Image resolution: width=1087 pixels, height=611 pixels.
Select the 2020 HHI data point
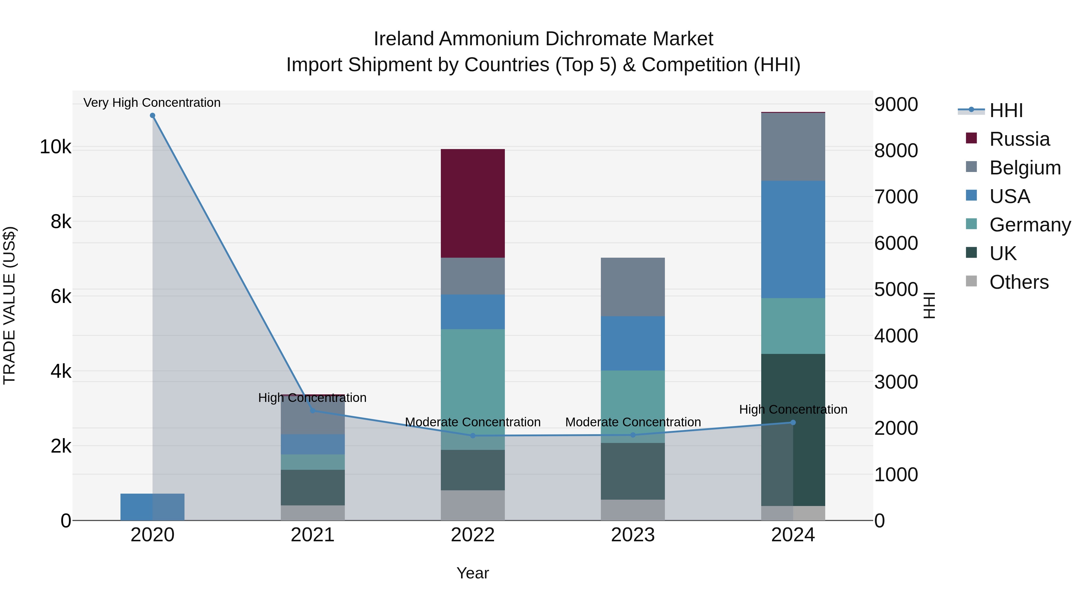click(152, 116)
